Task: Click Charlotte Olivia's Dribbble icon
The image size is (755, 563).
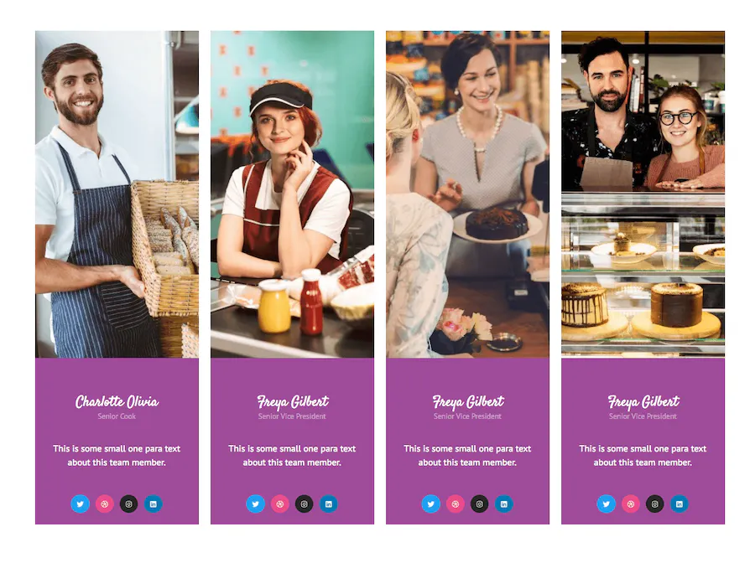Action: (105, 504)
